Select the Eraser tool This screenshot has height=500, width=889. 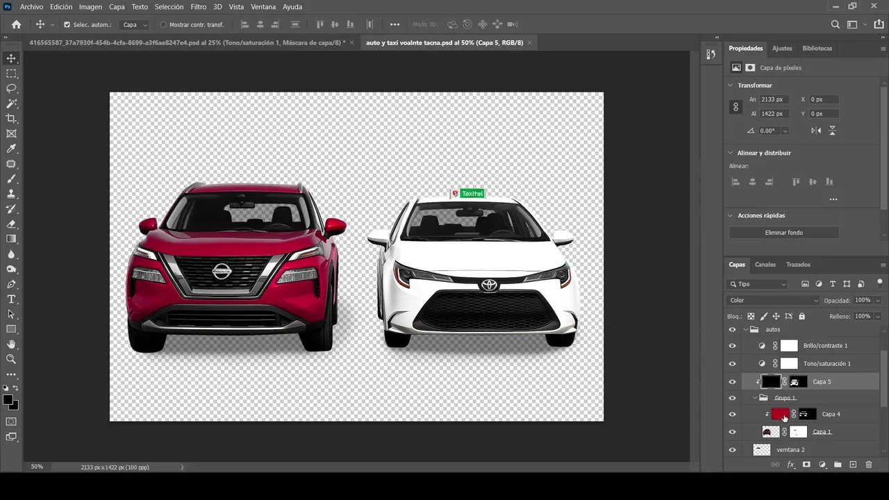11,224
